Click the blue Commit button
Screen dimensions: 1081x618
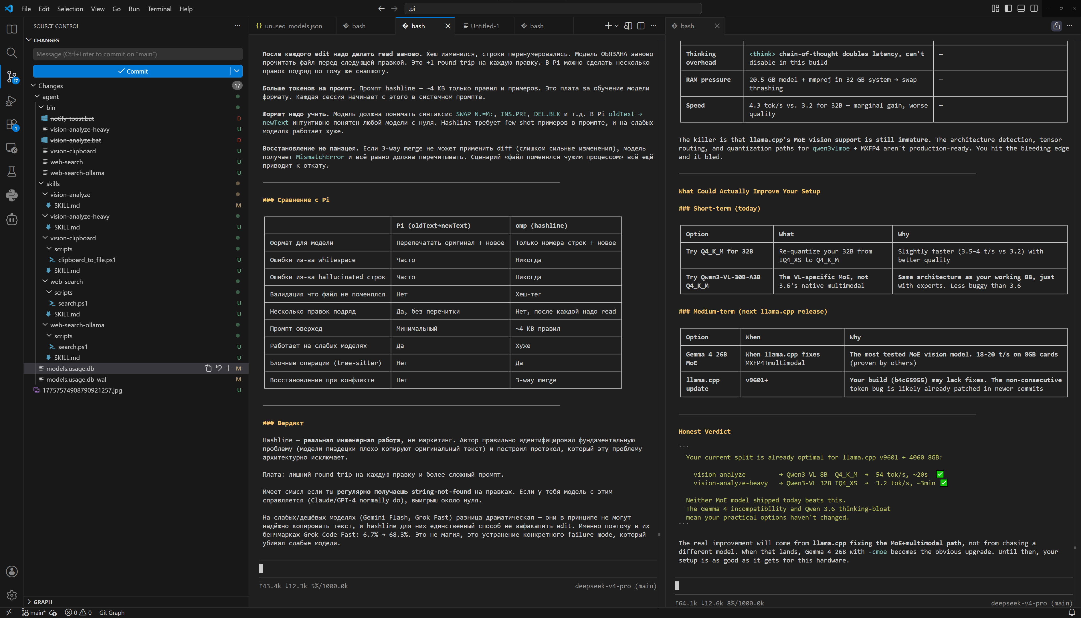pyautogui.click(x=132, y=71)
